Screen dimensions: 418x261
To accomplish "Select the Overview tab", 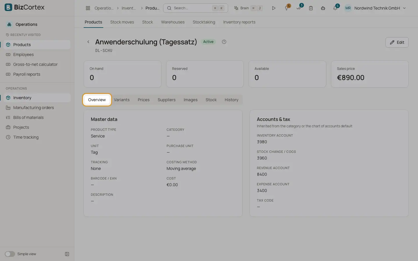I will coord(97,100).
